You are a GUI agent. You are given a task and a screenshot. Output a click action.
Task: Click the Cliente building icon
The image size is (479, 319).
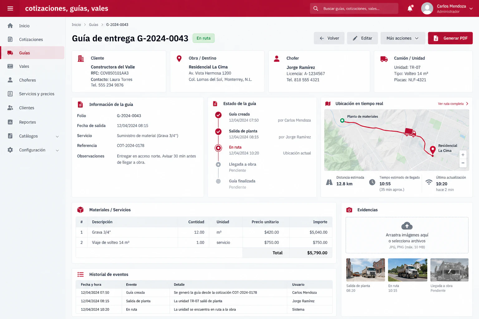[x=81, y=59]
